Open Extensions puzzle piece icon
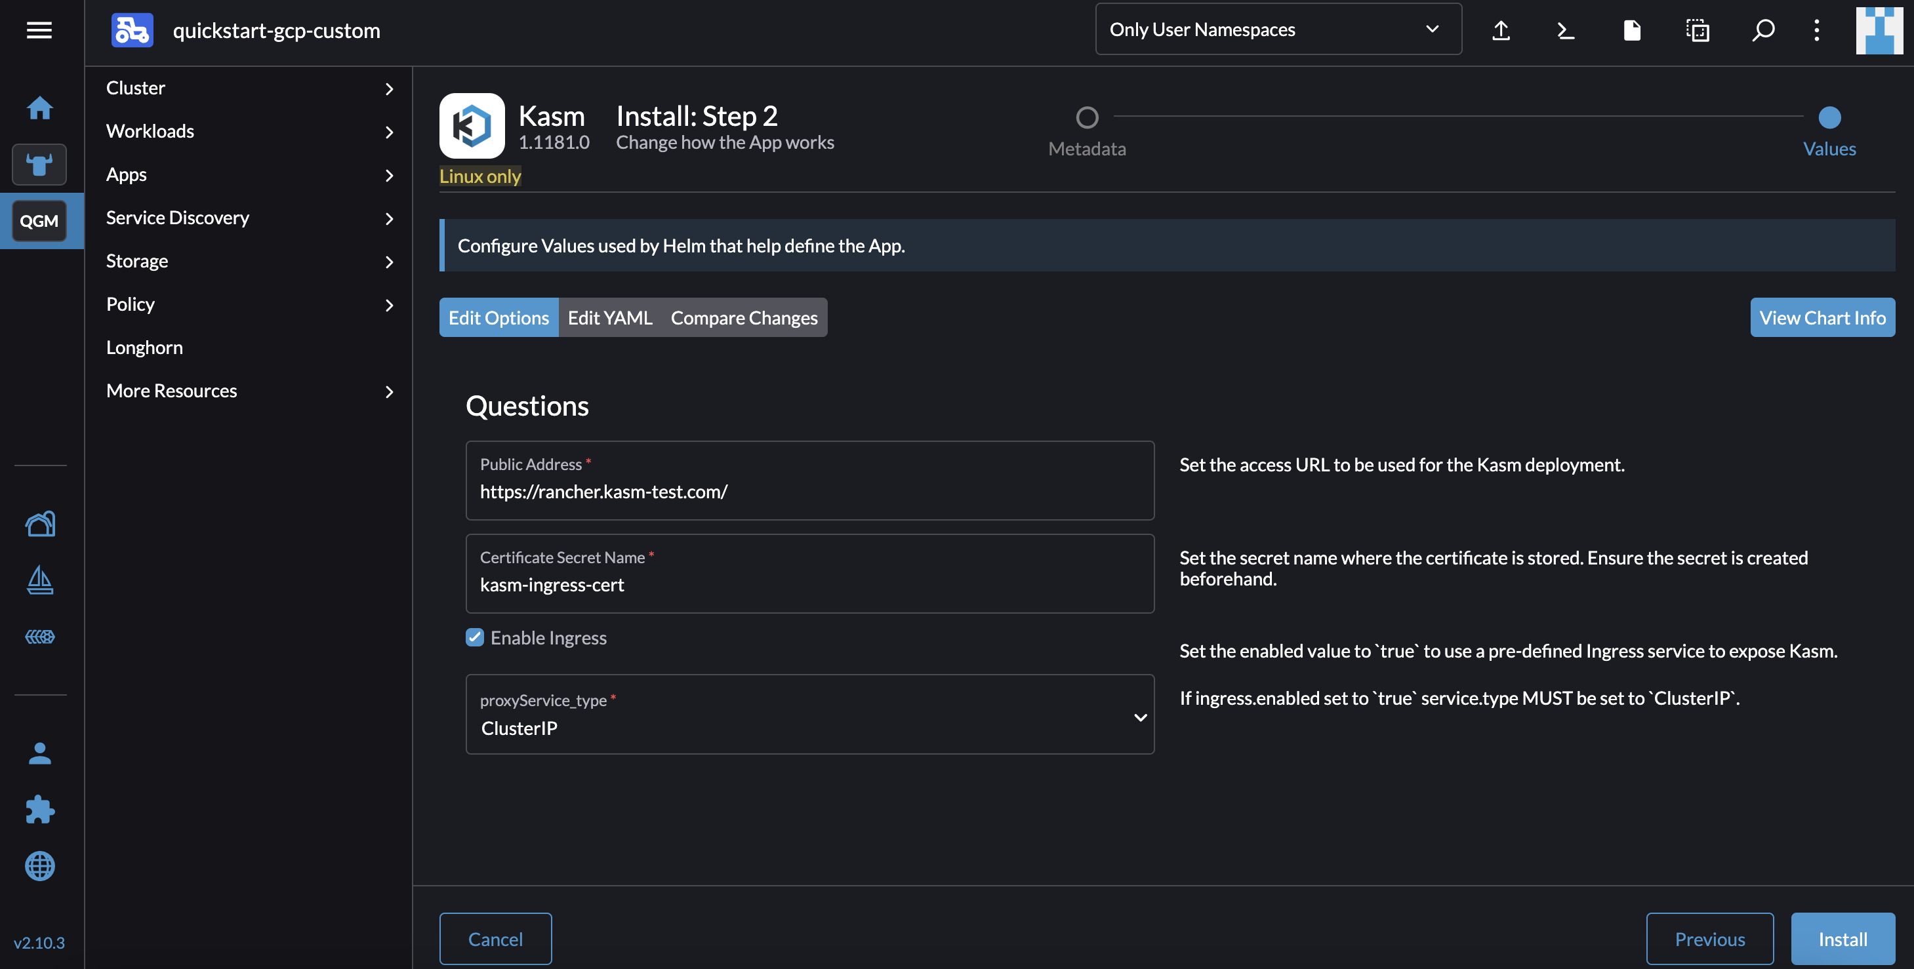Screen dimensions: 1914x969 (x=40, y=809)
